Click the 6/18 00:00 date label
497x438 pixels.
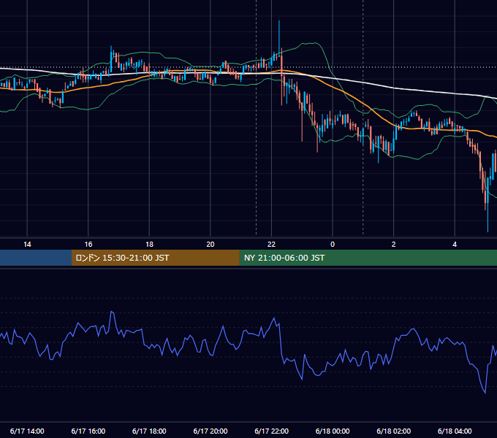(333, 431)
